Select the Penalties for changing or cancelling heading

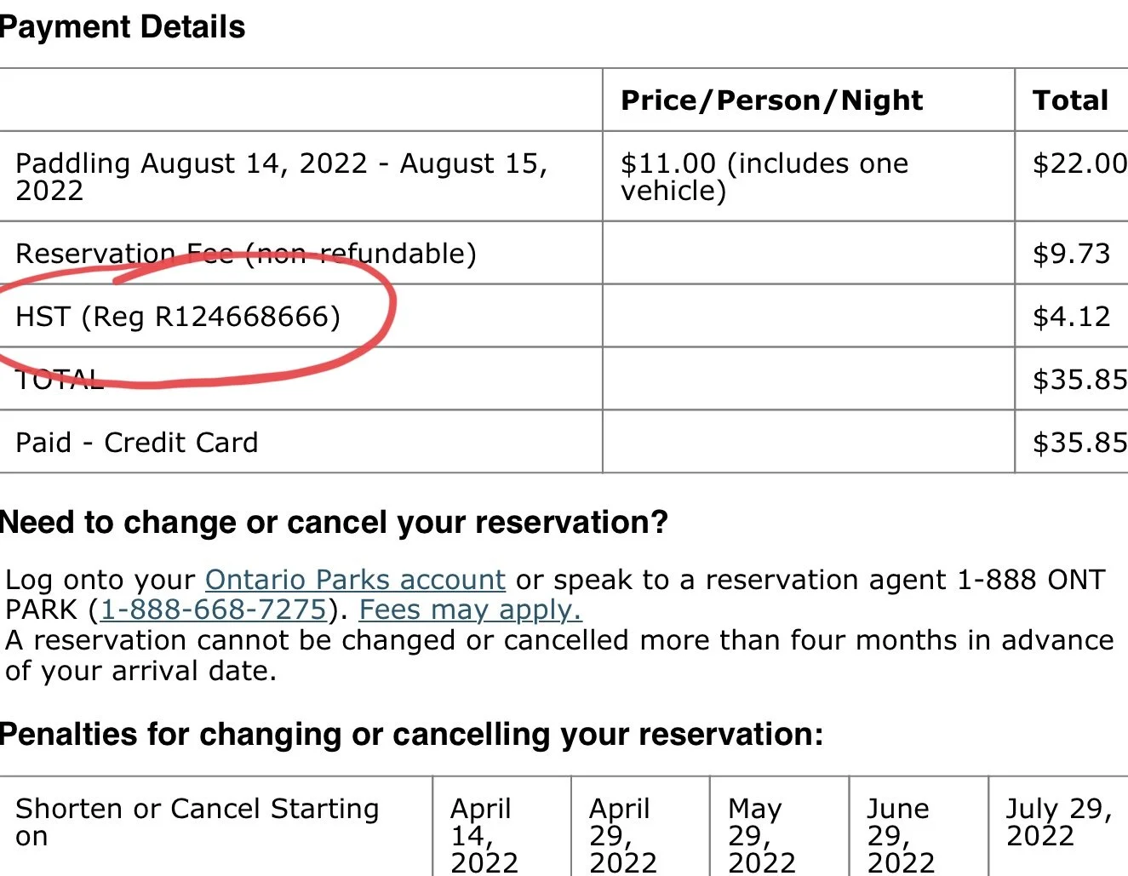pos(411,734)
